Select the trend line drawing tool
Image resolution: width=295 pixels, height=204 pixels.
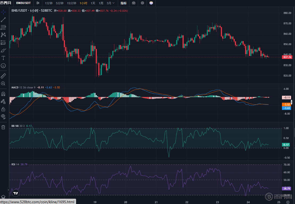(3, 20)
